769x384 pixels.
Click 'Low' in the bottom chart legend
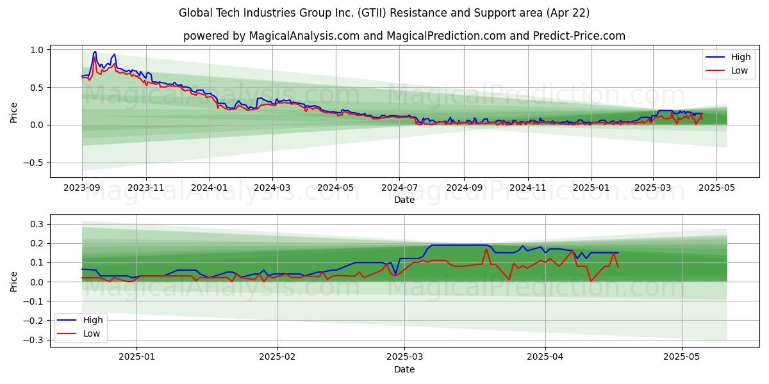coord(92,333)
